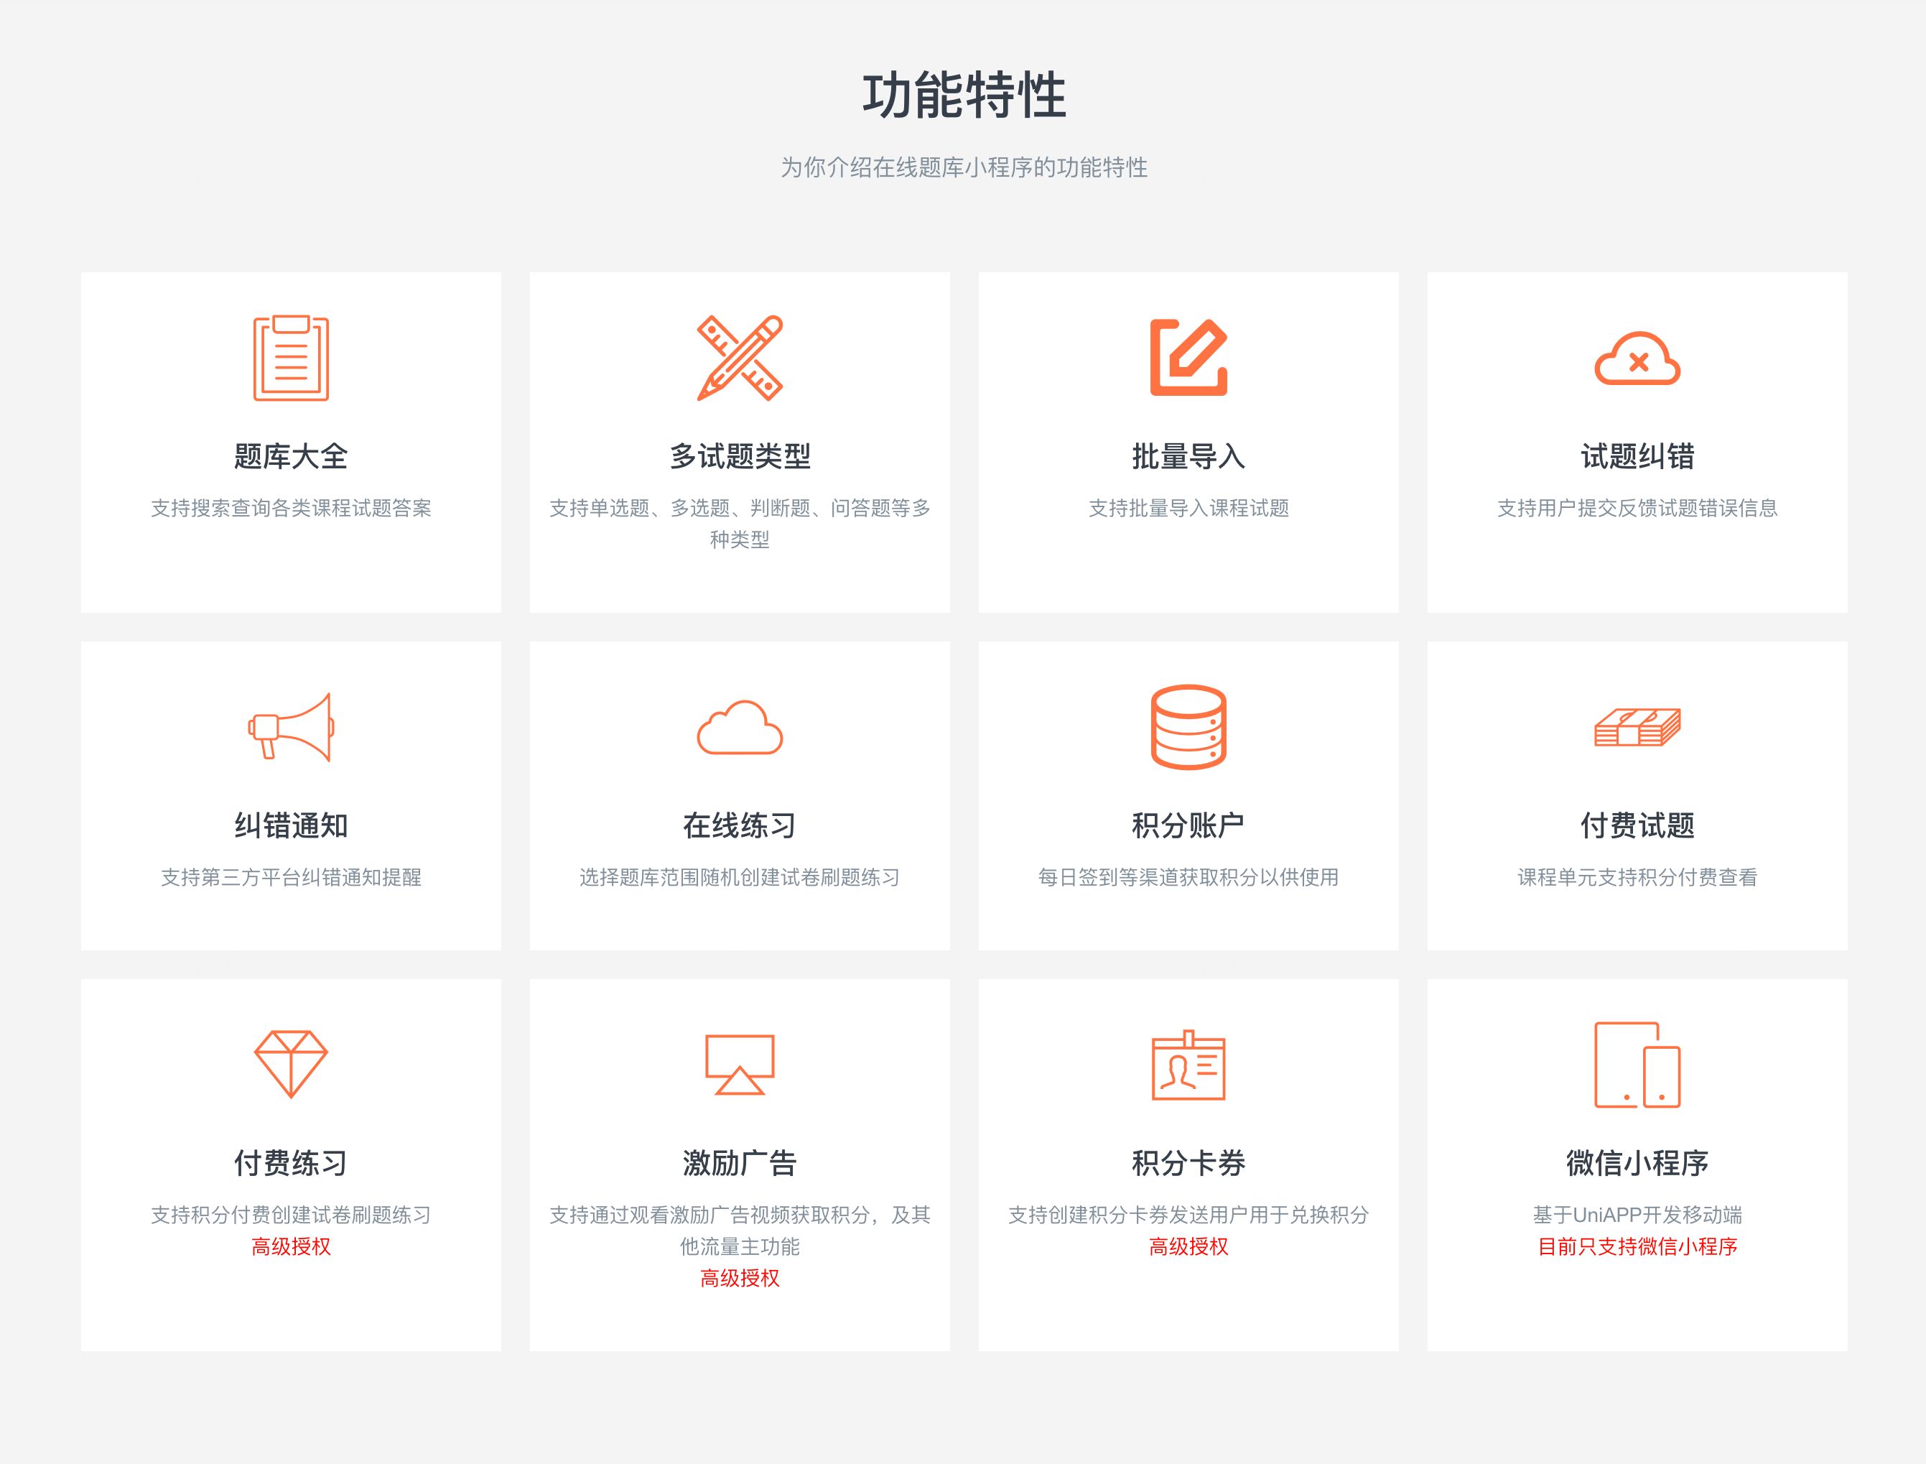Click red 高级授权 label under 积分卡券
Screen dimensions: 1926x1464
click(x=1188, y=1246)
